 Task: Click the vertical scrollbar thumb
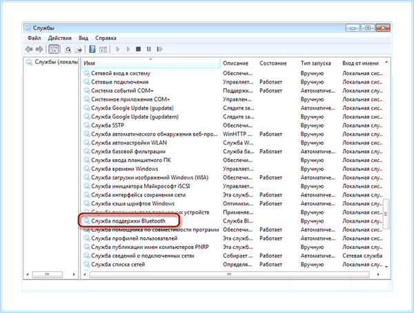(386, 214)
